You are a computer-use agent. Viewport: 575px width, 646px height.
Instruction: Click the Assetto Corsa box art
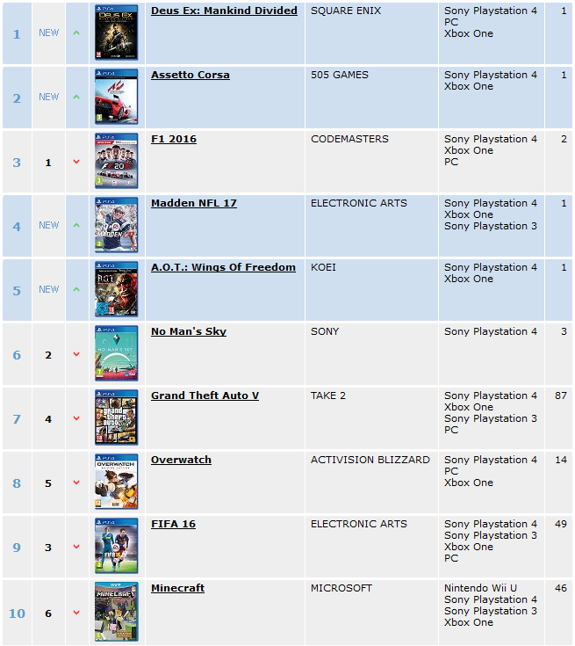117,97
